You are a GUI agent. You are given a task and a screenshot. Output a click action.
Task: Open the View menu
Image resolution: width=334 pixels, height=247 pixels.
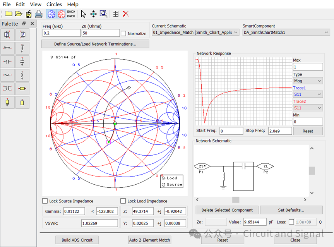coord(36,4)
